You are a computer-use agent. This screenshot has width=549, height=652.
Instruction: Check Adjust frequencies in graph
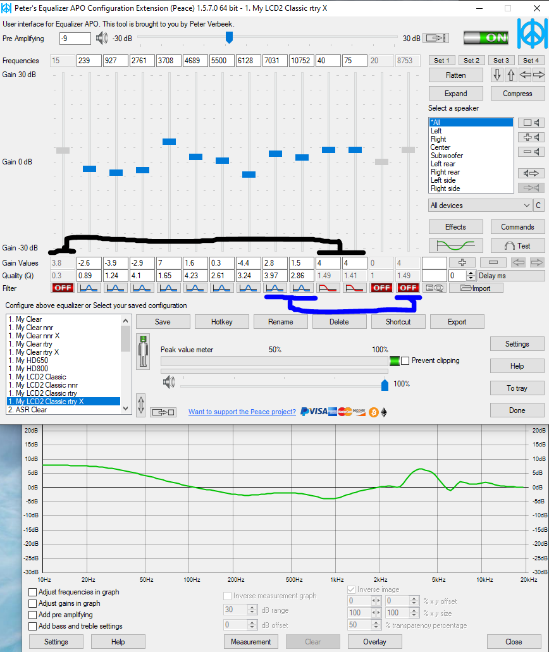33,592
